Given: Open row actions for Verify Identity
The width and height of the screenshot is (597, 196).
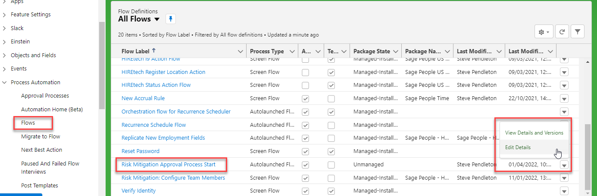Looking at the screenshot, I should 564,191.
